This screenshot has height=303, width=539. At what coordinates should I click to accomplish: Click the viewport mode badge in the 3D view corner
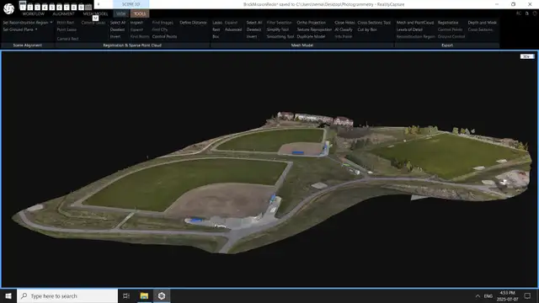(527, 56)
